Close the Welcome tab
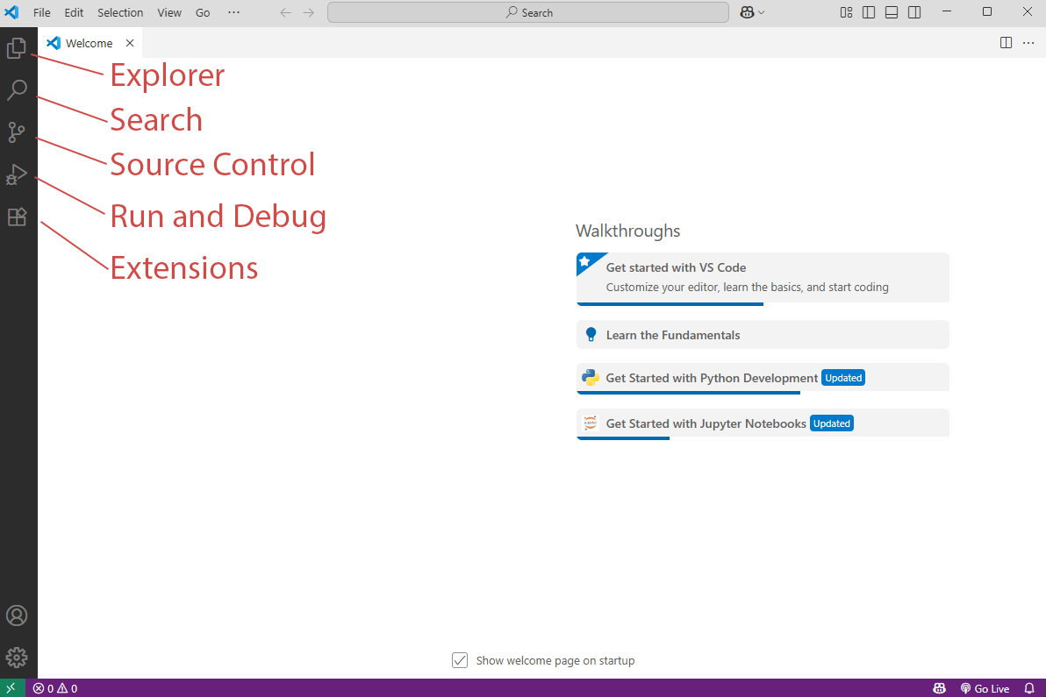Screen dimensions: 1046x697 [x=130, y=43]
